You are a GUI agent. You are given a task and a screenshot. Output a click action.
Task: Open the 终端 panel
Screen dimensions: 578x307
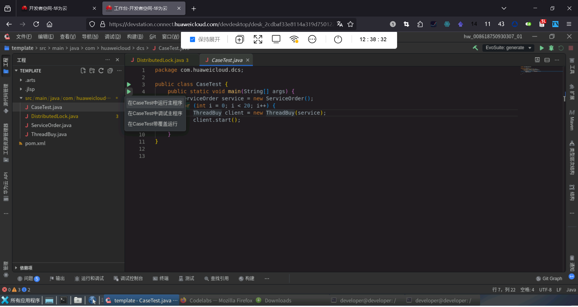click(x=161, y=278)
